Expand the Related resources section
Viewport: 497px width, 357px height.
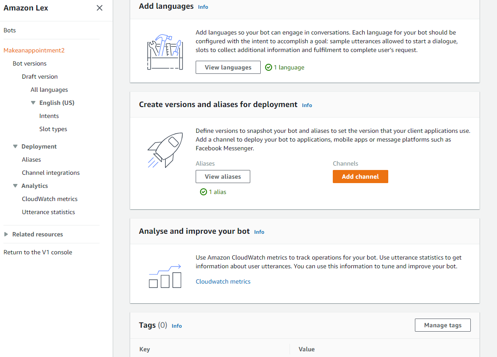(x=6, y=234)
